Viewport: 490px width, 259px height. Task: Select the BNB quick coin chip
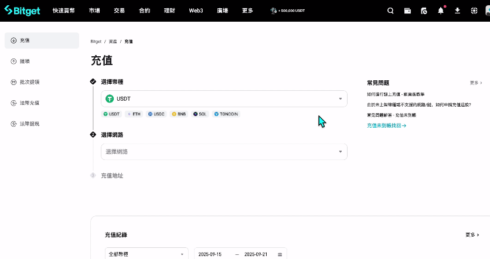179,114
